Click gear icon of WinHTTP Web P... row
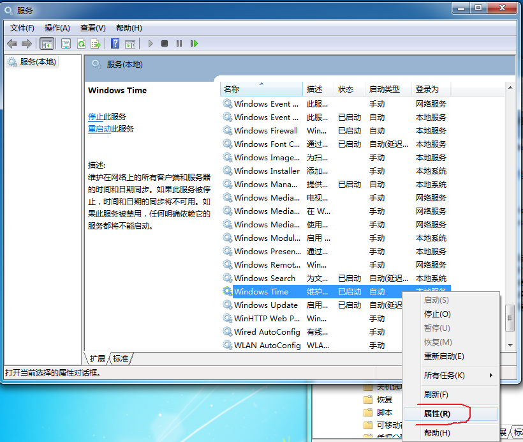 (x=228, y=318)
